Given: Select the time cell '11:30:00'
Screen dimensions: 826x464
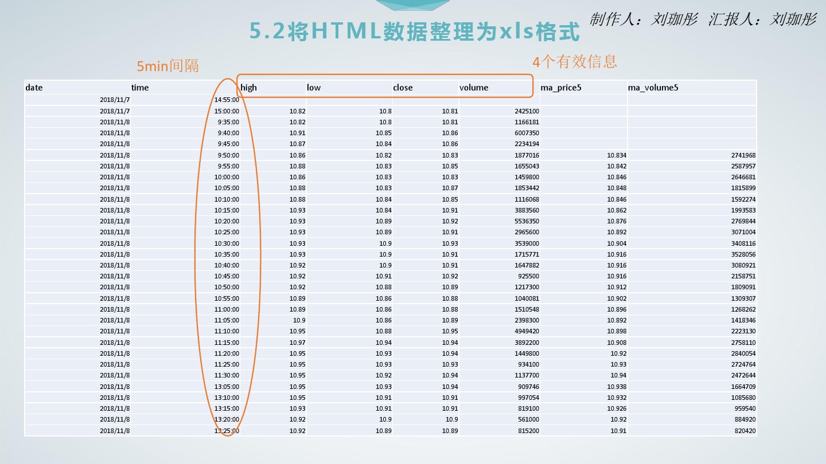Looking at the screenshot, I should [x=227, y=376].
